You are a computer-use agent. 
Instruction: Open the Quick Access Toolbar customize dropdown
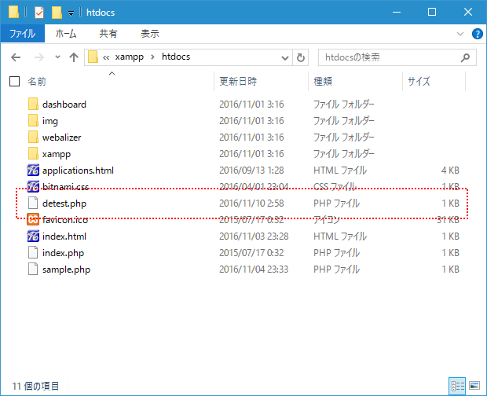[x=71, y=13]
